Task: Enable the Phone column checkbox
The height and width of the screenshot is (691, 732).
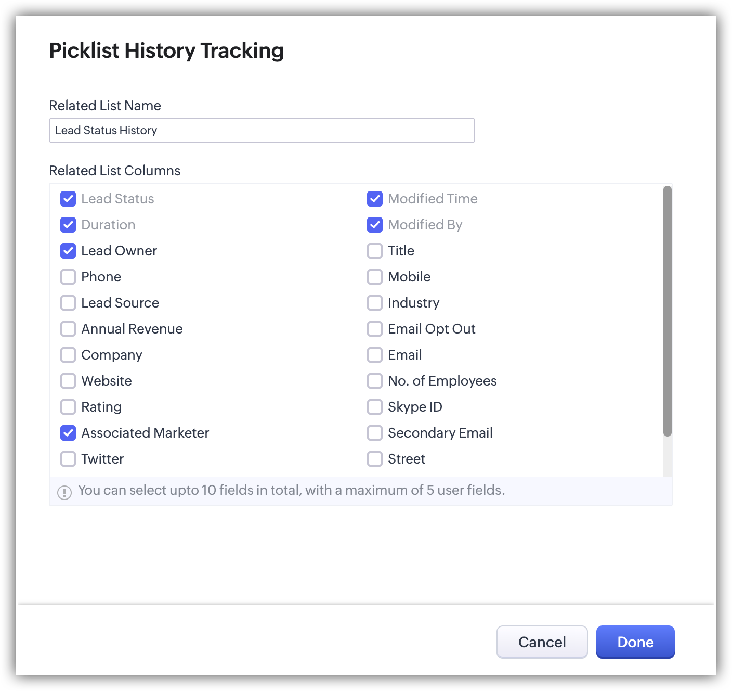Action: click(68, 277)
